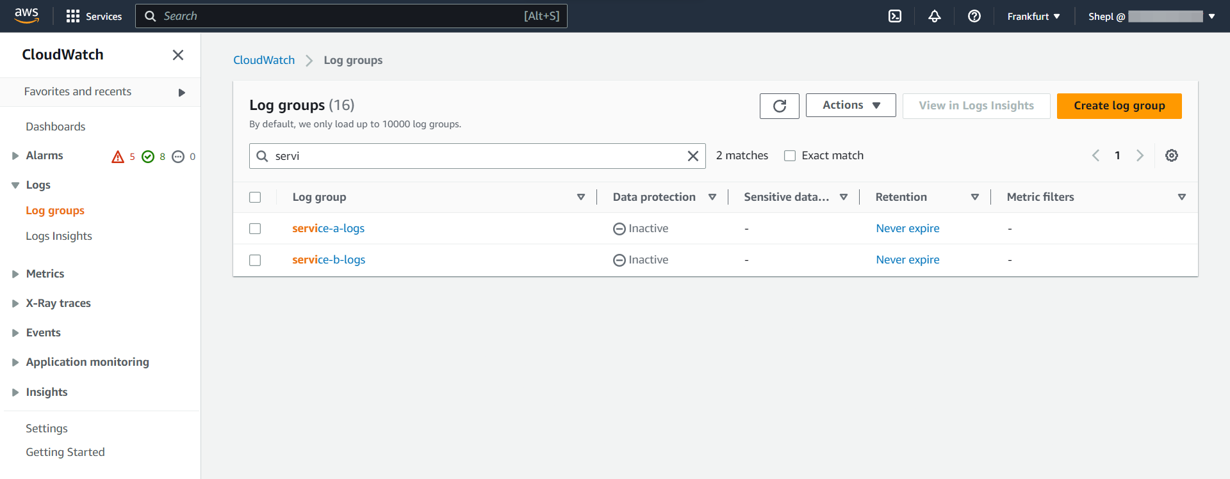
Task: Open the Frankfurt region selector
Action: 1033,16
